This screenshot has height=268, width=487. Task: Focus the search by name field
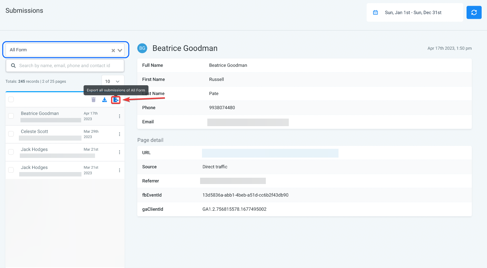tap(65, 66)
